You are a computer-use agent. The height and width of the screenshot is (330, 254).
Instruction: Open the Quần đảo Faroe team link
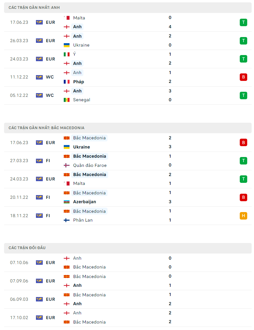(90, 166)
